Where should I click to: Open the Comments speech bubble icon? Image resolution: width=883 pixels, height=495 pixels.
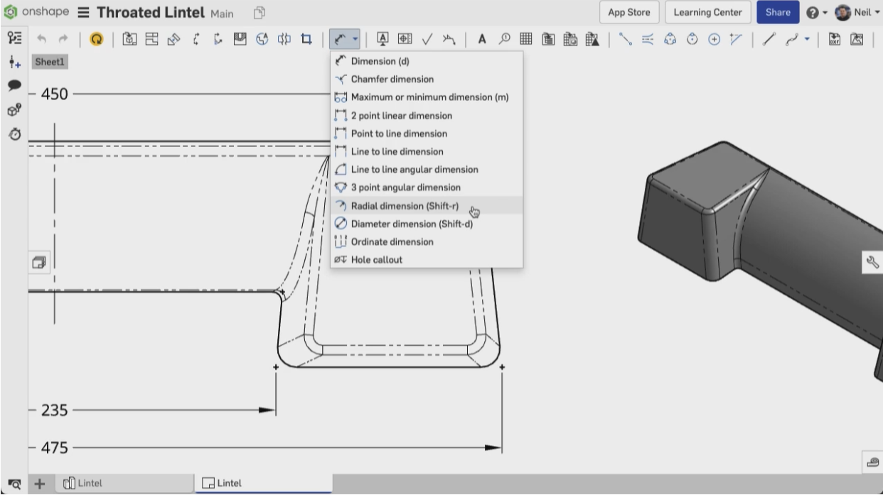pos(14,85)
